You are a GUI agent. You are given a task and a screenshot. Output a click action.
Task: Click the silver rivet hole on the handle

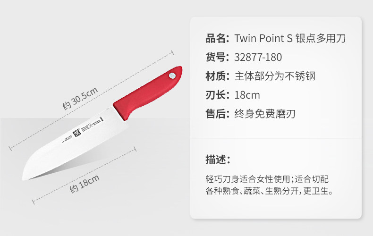point(172,75)
